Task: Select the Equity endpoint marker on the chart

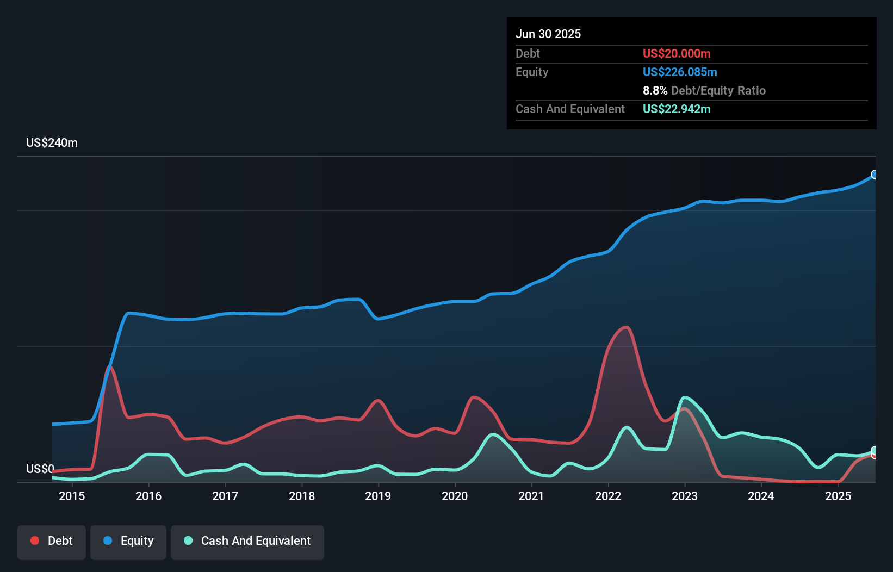Action: click(874, 175)
